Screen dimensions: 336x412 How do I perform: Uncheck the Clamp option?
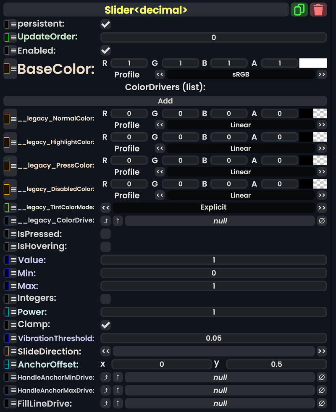coord(105,325)
